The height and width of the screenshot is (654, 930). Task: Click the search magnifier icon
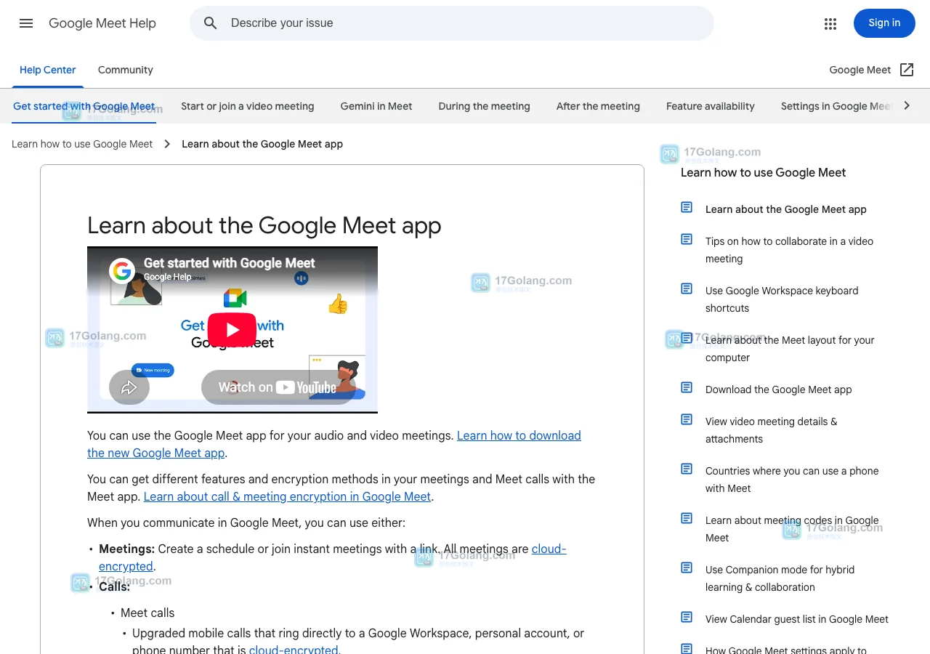click(211, 23)
